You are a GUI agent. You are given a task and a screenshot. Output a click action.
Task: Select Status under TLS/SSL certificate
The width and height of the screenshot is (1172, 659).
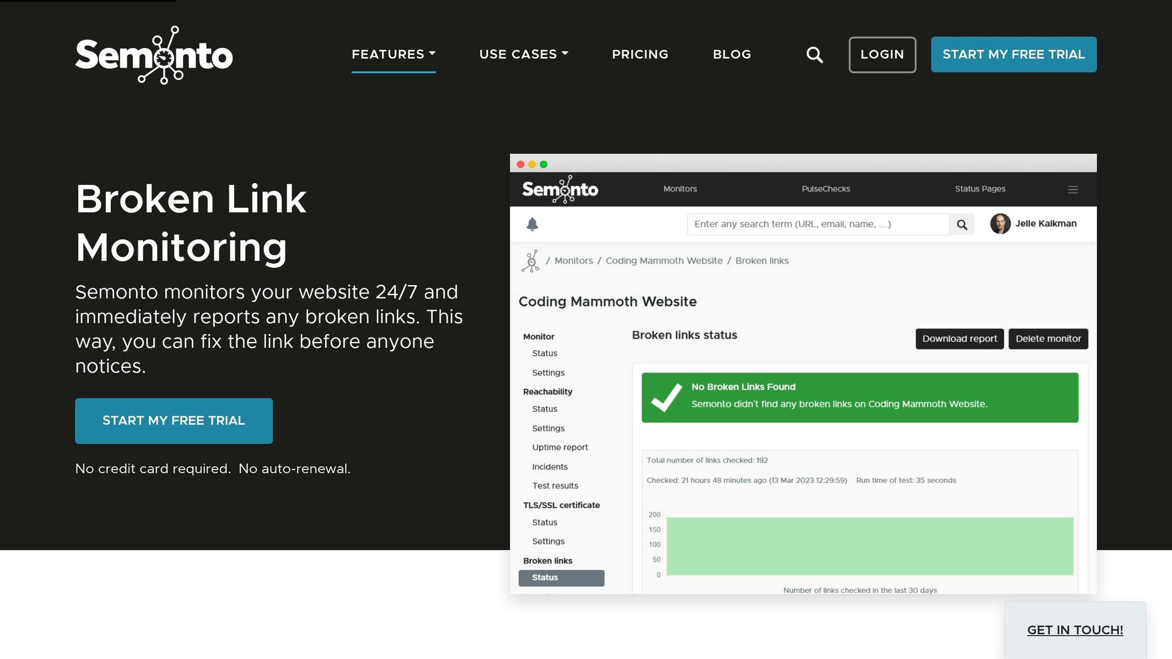(545, 522)
